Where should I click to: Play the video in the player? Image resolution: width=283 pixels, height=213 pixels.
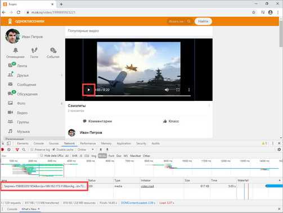click(x=89, y=90)
